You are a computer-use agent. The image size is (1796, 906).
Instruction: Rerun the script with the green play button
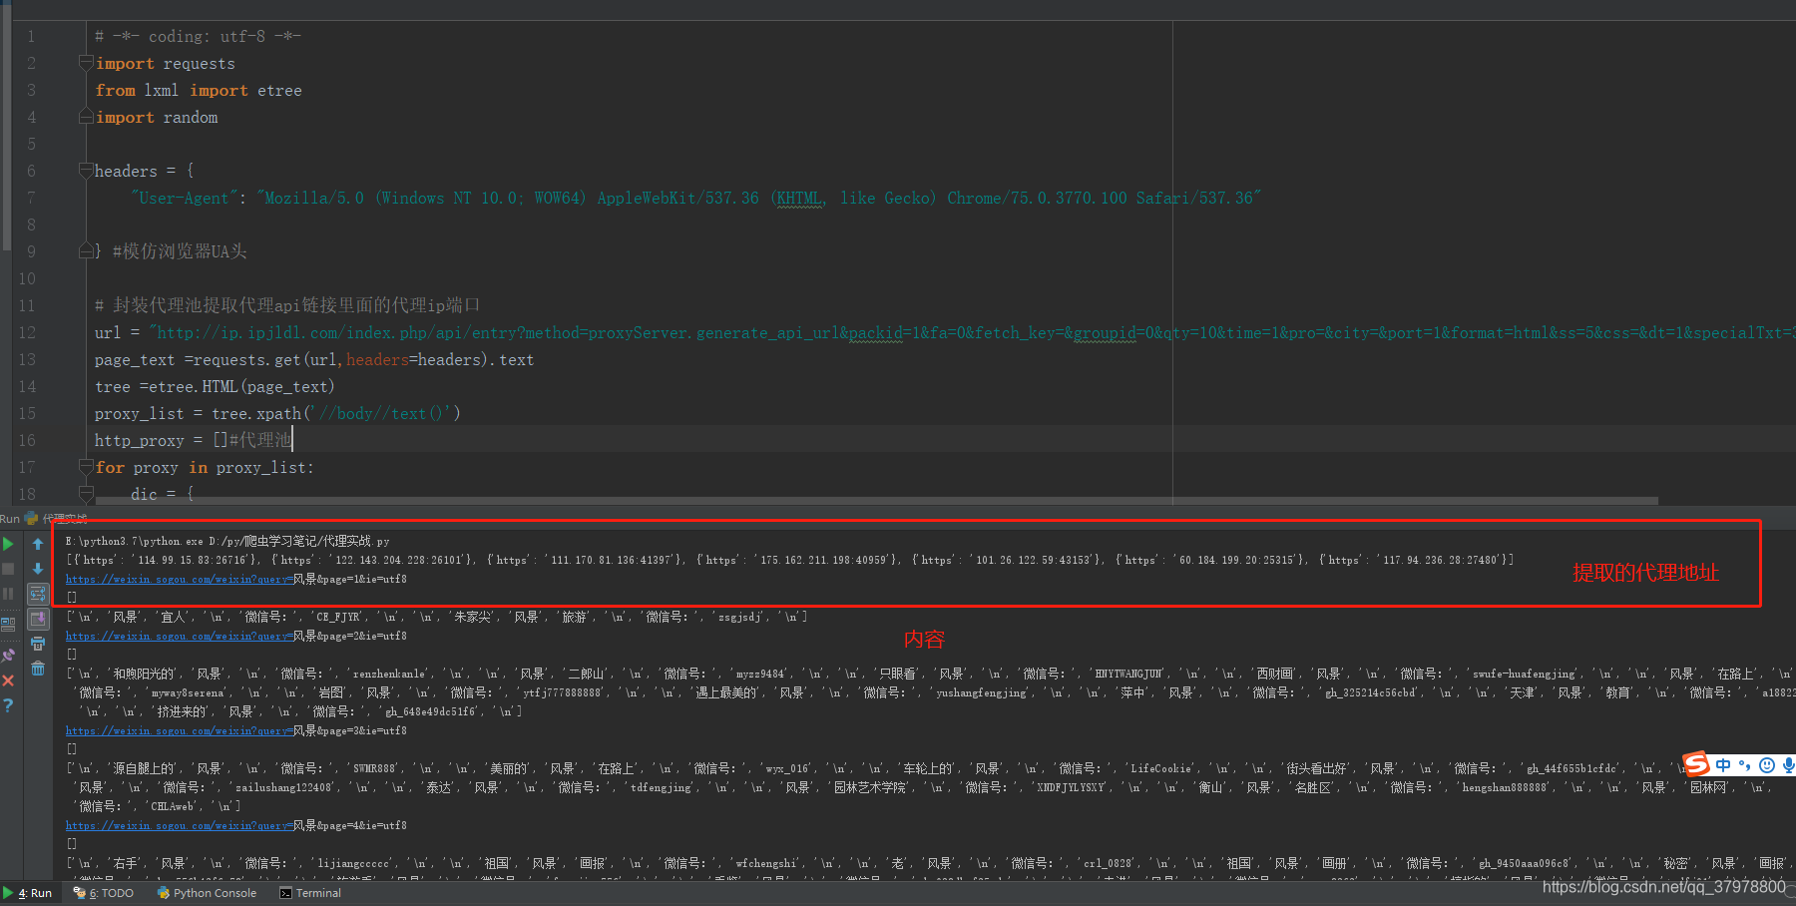tap(8, 544)
